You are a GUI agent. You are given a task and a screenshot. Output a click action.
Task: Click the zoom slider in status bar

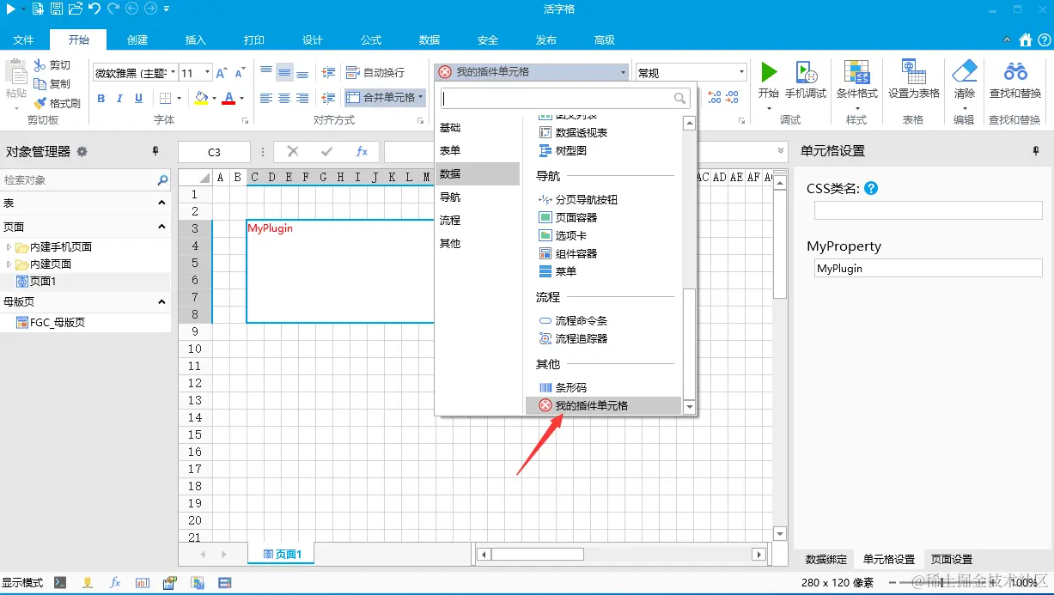click(x=943, y=582)
